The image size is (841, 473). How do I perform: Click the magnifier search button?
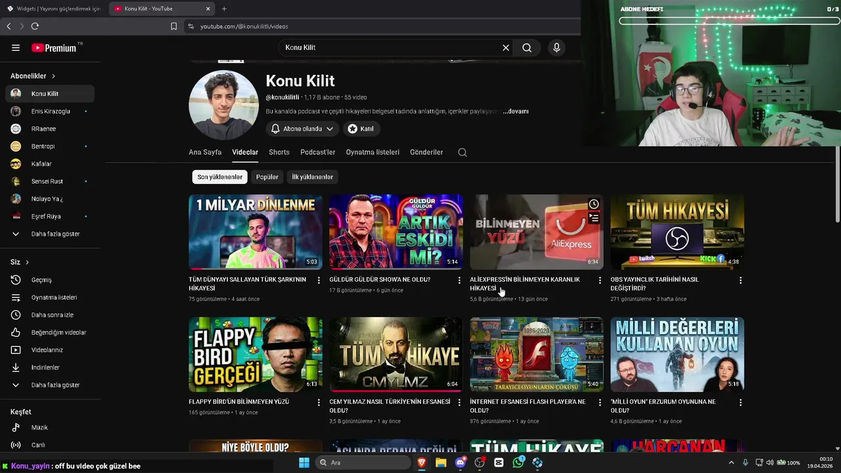tap(527, 48)
